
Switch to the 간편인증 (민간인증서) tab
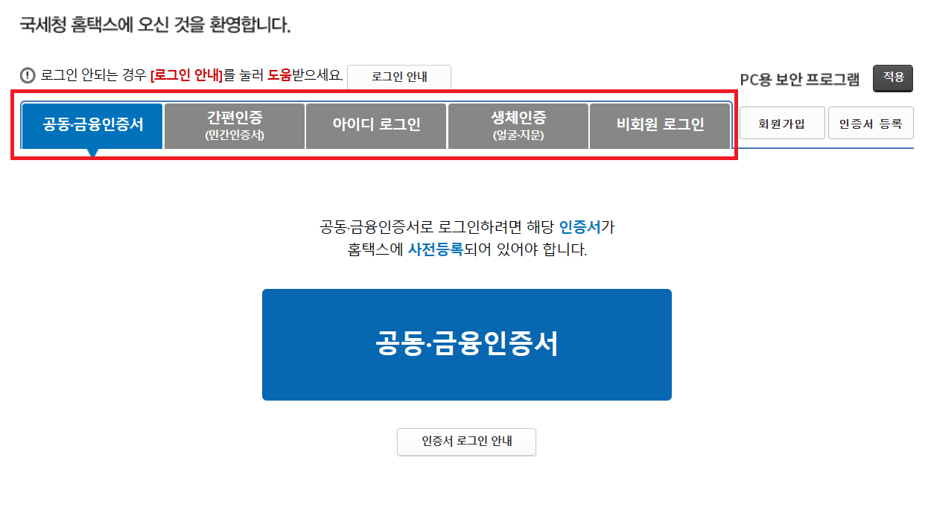coord(235,125)
